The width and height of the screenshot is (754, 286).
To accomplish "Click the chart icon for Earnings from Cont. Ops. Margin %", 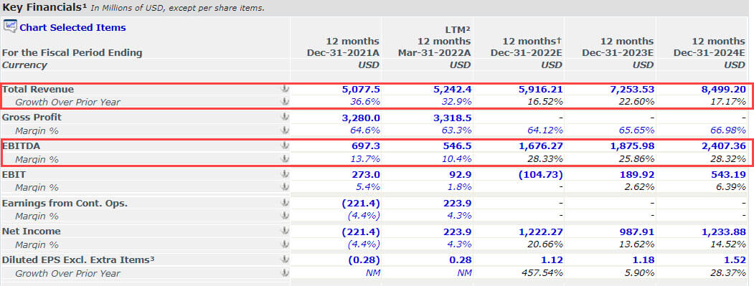I will [285, 216].
